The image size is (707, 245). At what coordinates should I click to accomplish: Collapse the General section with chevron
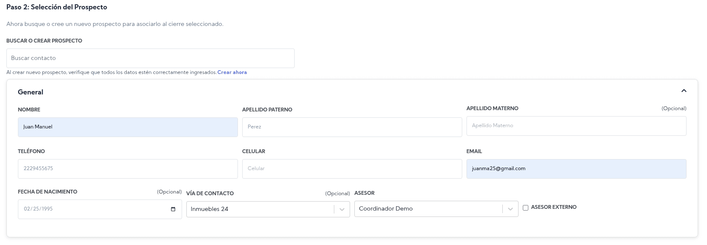684,91
